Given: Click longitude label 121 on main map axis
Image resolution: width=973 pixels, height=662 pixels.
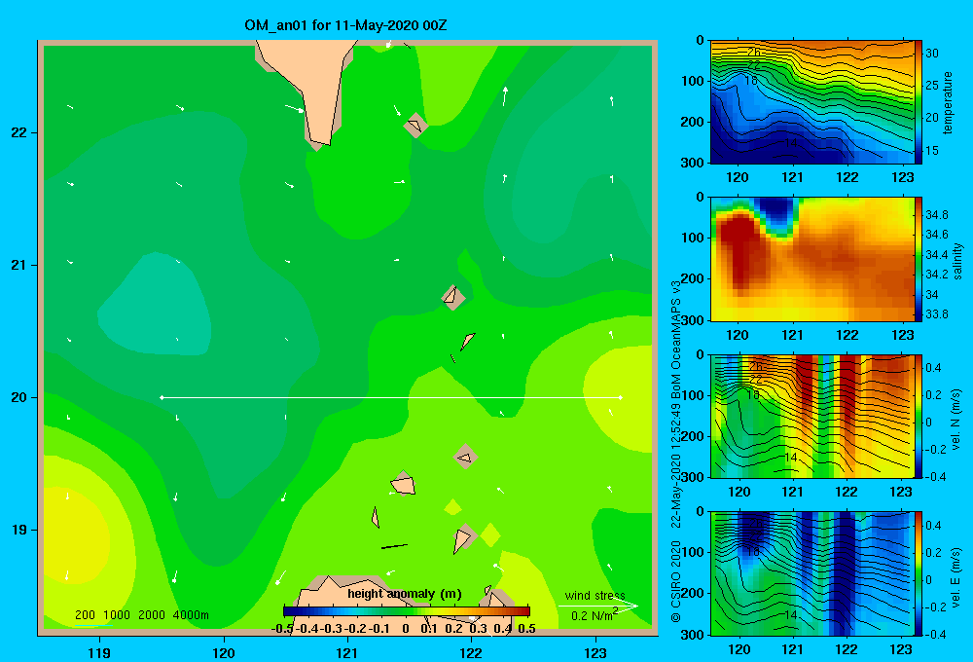Looking at the screenshot, I should coord(347,652).
